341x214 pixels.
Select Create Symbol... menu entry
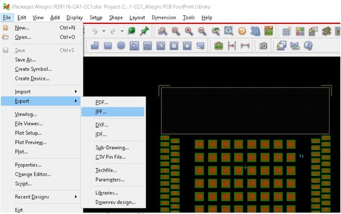[41, 69]
